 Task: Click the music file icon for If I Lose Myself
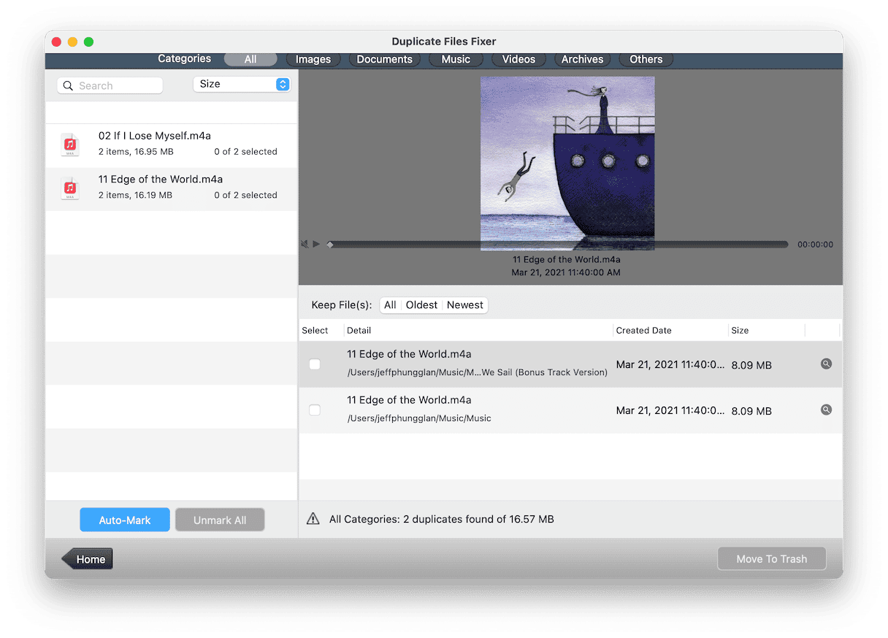click(70, 145)
